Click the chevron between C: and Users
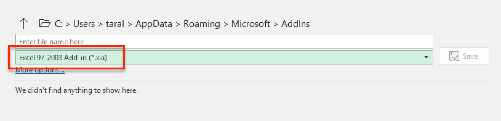This screenshot has height=121, width=501. click(68, 24)
